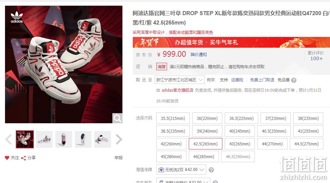The image size is (330, 183).
Task: View the second shoe side-view thumbnail
Action: point(44,139)
